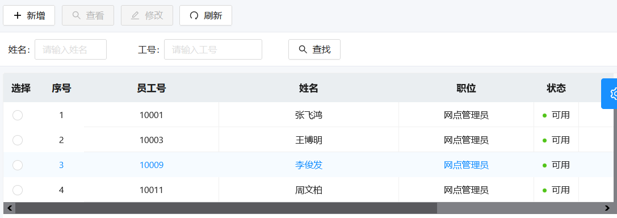Click the left arrow of horizontal scrollbar
This screenshot has width=617, height=218.
10,208
